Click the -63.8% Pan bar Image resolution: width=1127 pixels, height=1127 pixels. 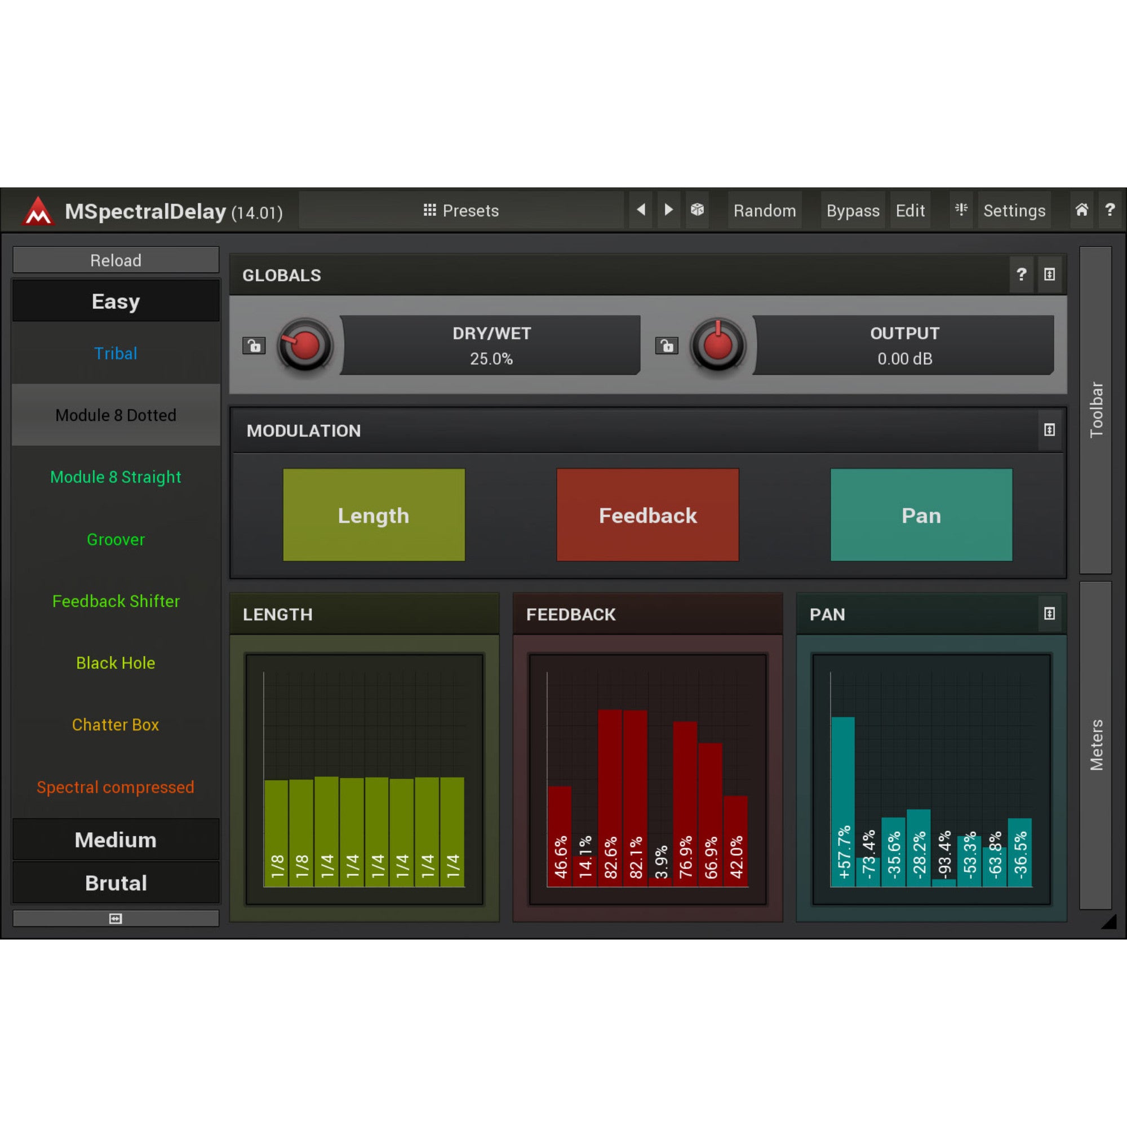995,867
